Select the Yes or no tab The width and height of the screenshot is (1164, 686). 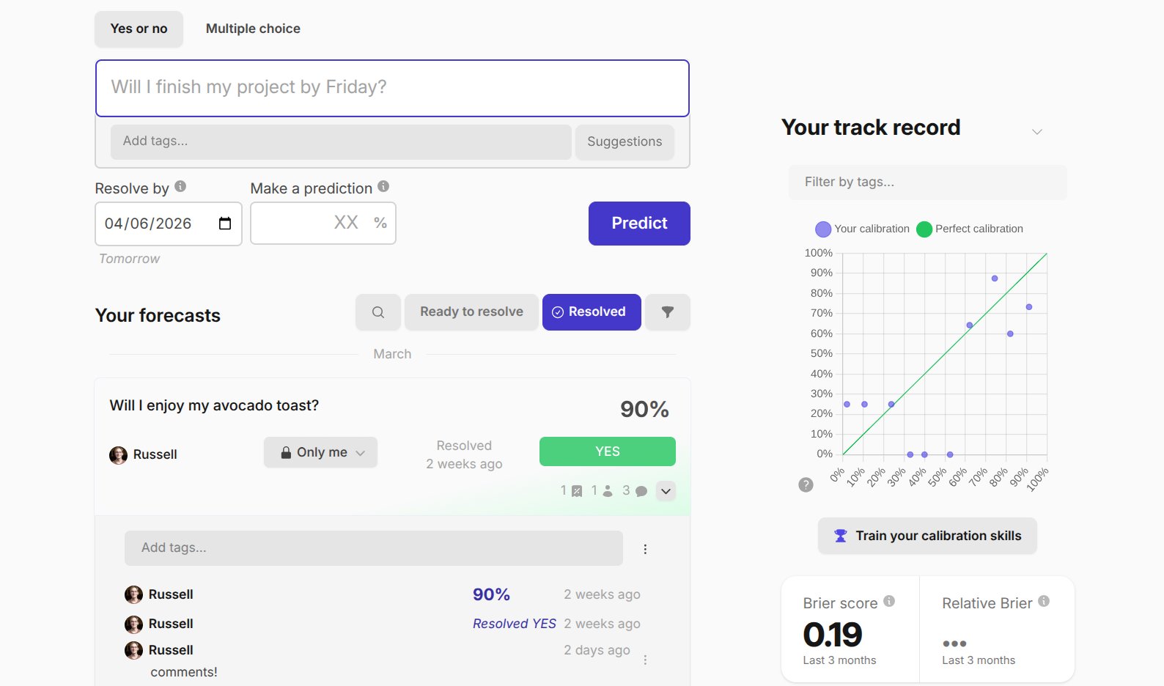(x=139, y=29)
